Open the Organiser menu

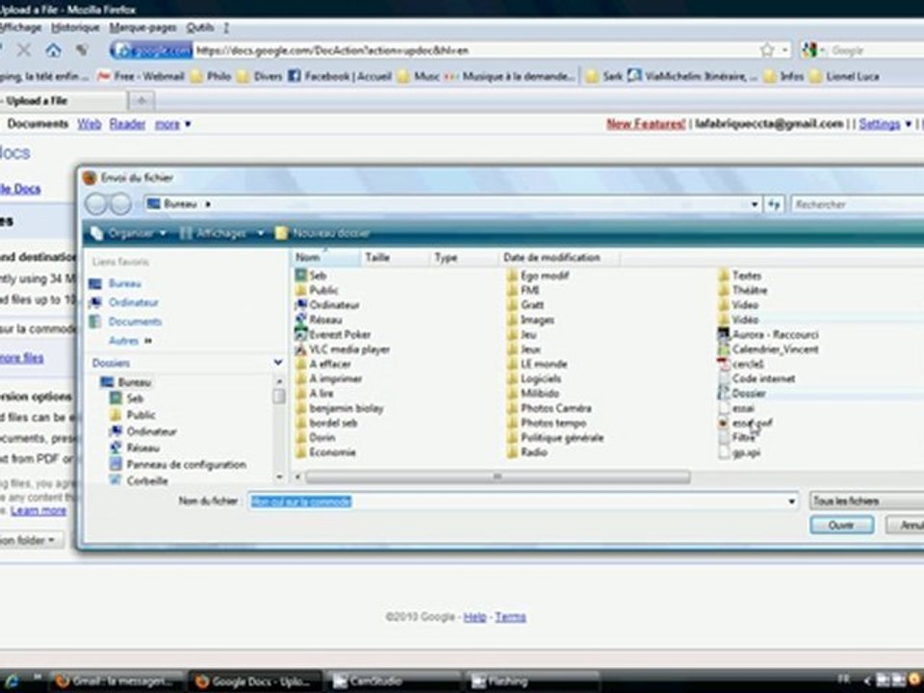click(128, 233)
